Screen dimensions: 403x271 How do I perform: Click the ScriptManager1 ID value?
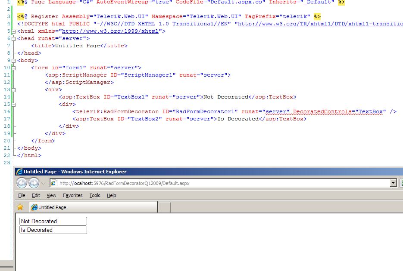click(x=148, y=75)
